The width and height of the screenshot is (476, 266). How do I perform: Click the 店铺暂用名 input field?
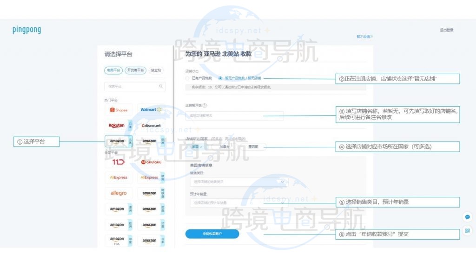point(234,115)
